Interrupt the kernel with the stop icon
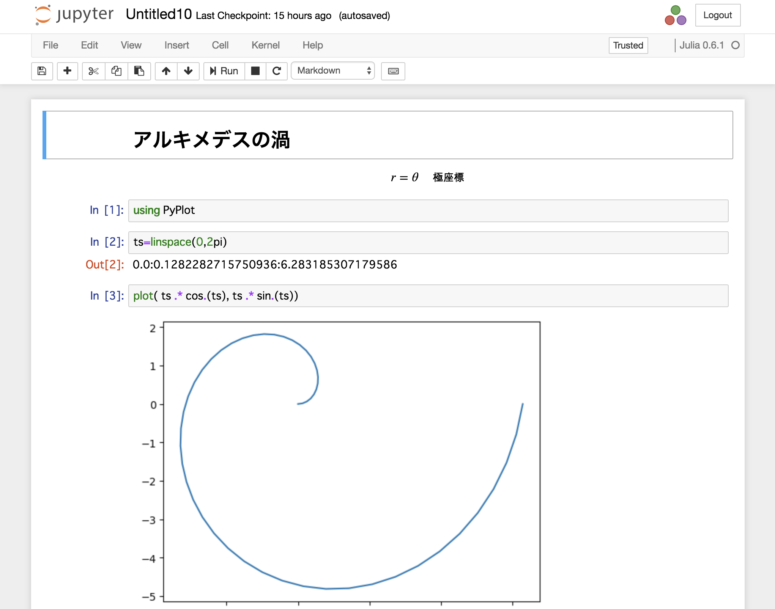This screenshot has width=775, height=609. point(255,71)
